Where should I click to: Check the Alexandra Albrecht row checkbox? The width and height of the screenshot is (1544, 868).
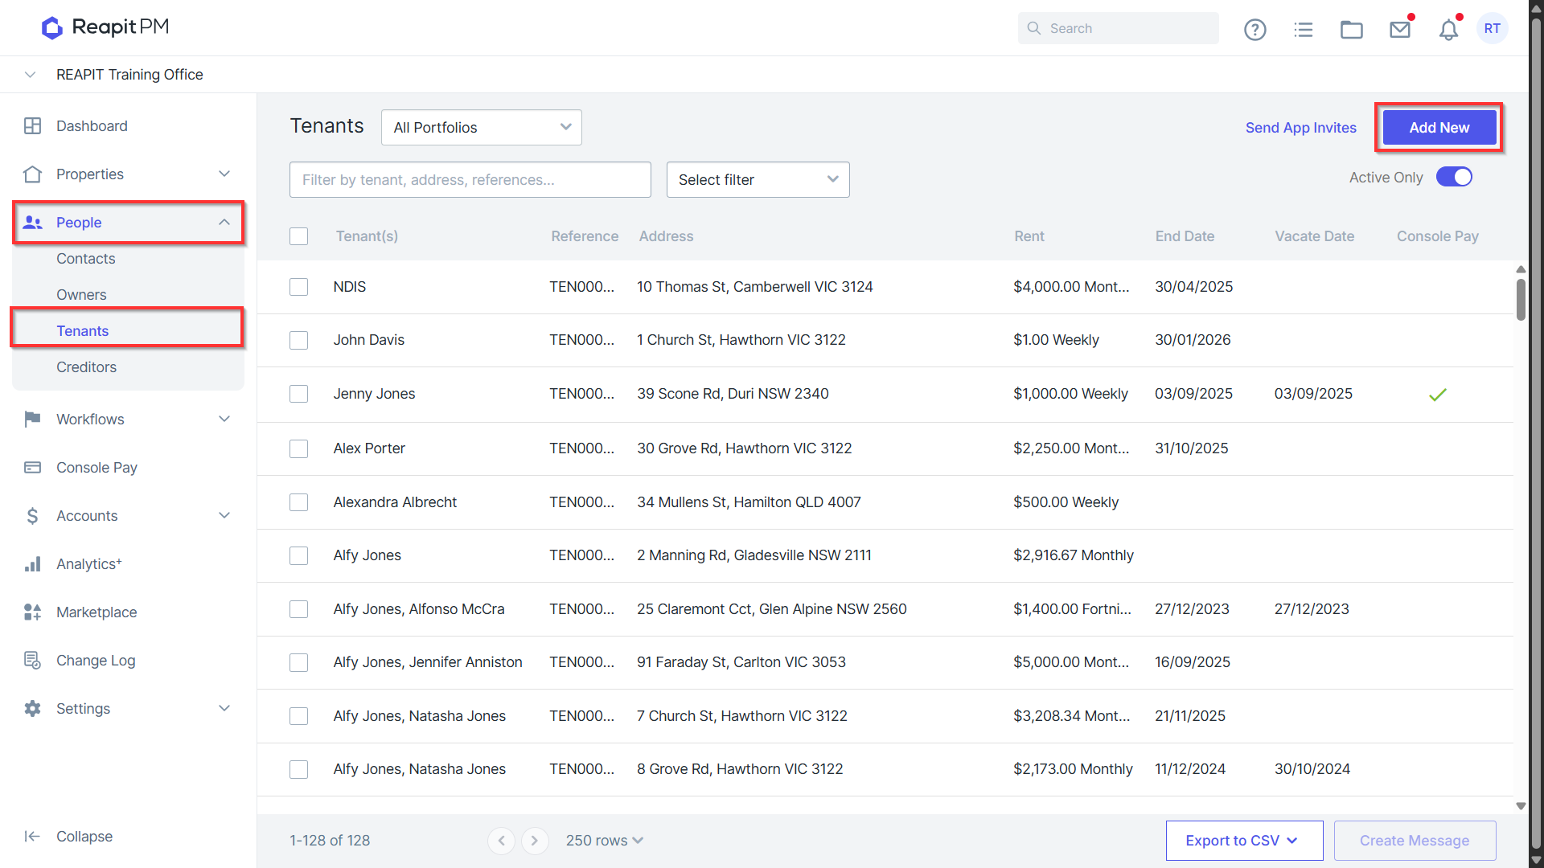coord(298,502)
